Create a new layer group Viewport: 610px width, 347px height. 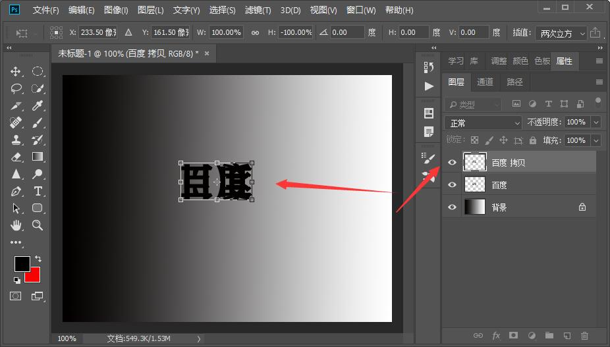[x=549, y=335]
